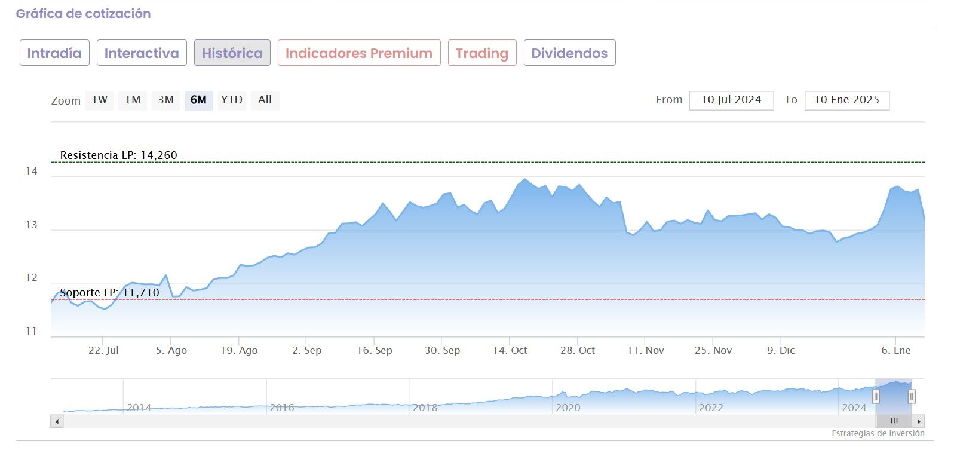Open the To date field
The height and width of the screenshot is (450, 954).
coord(846,100)
